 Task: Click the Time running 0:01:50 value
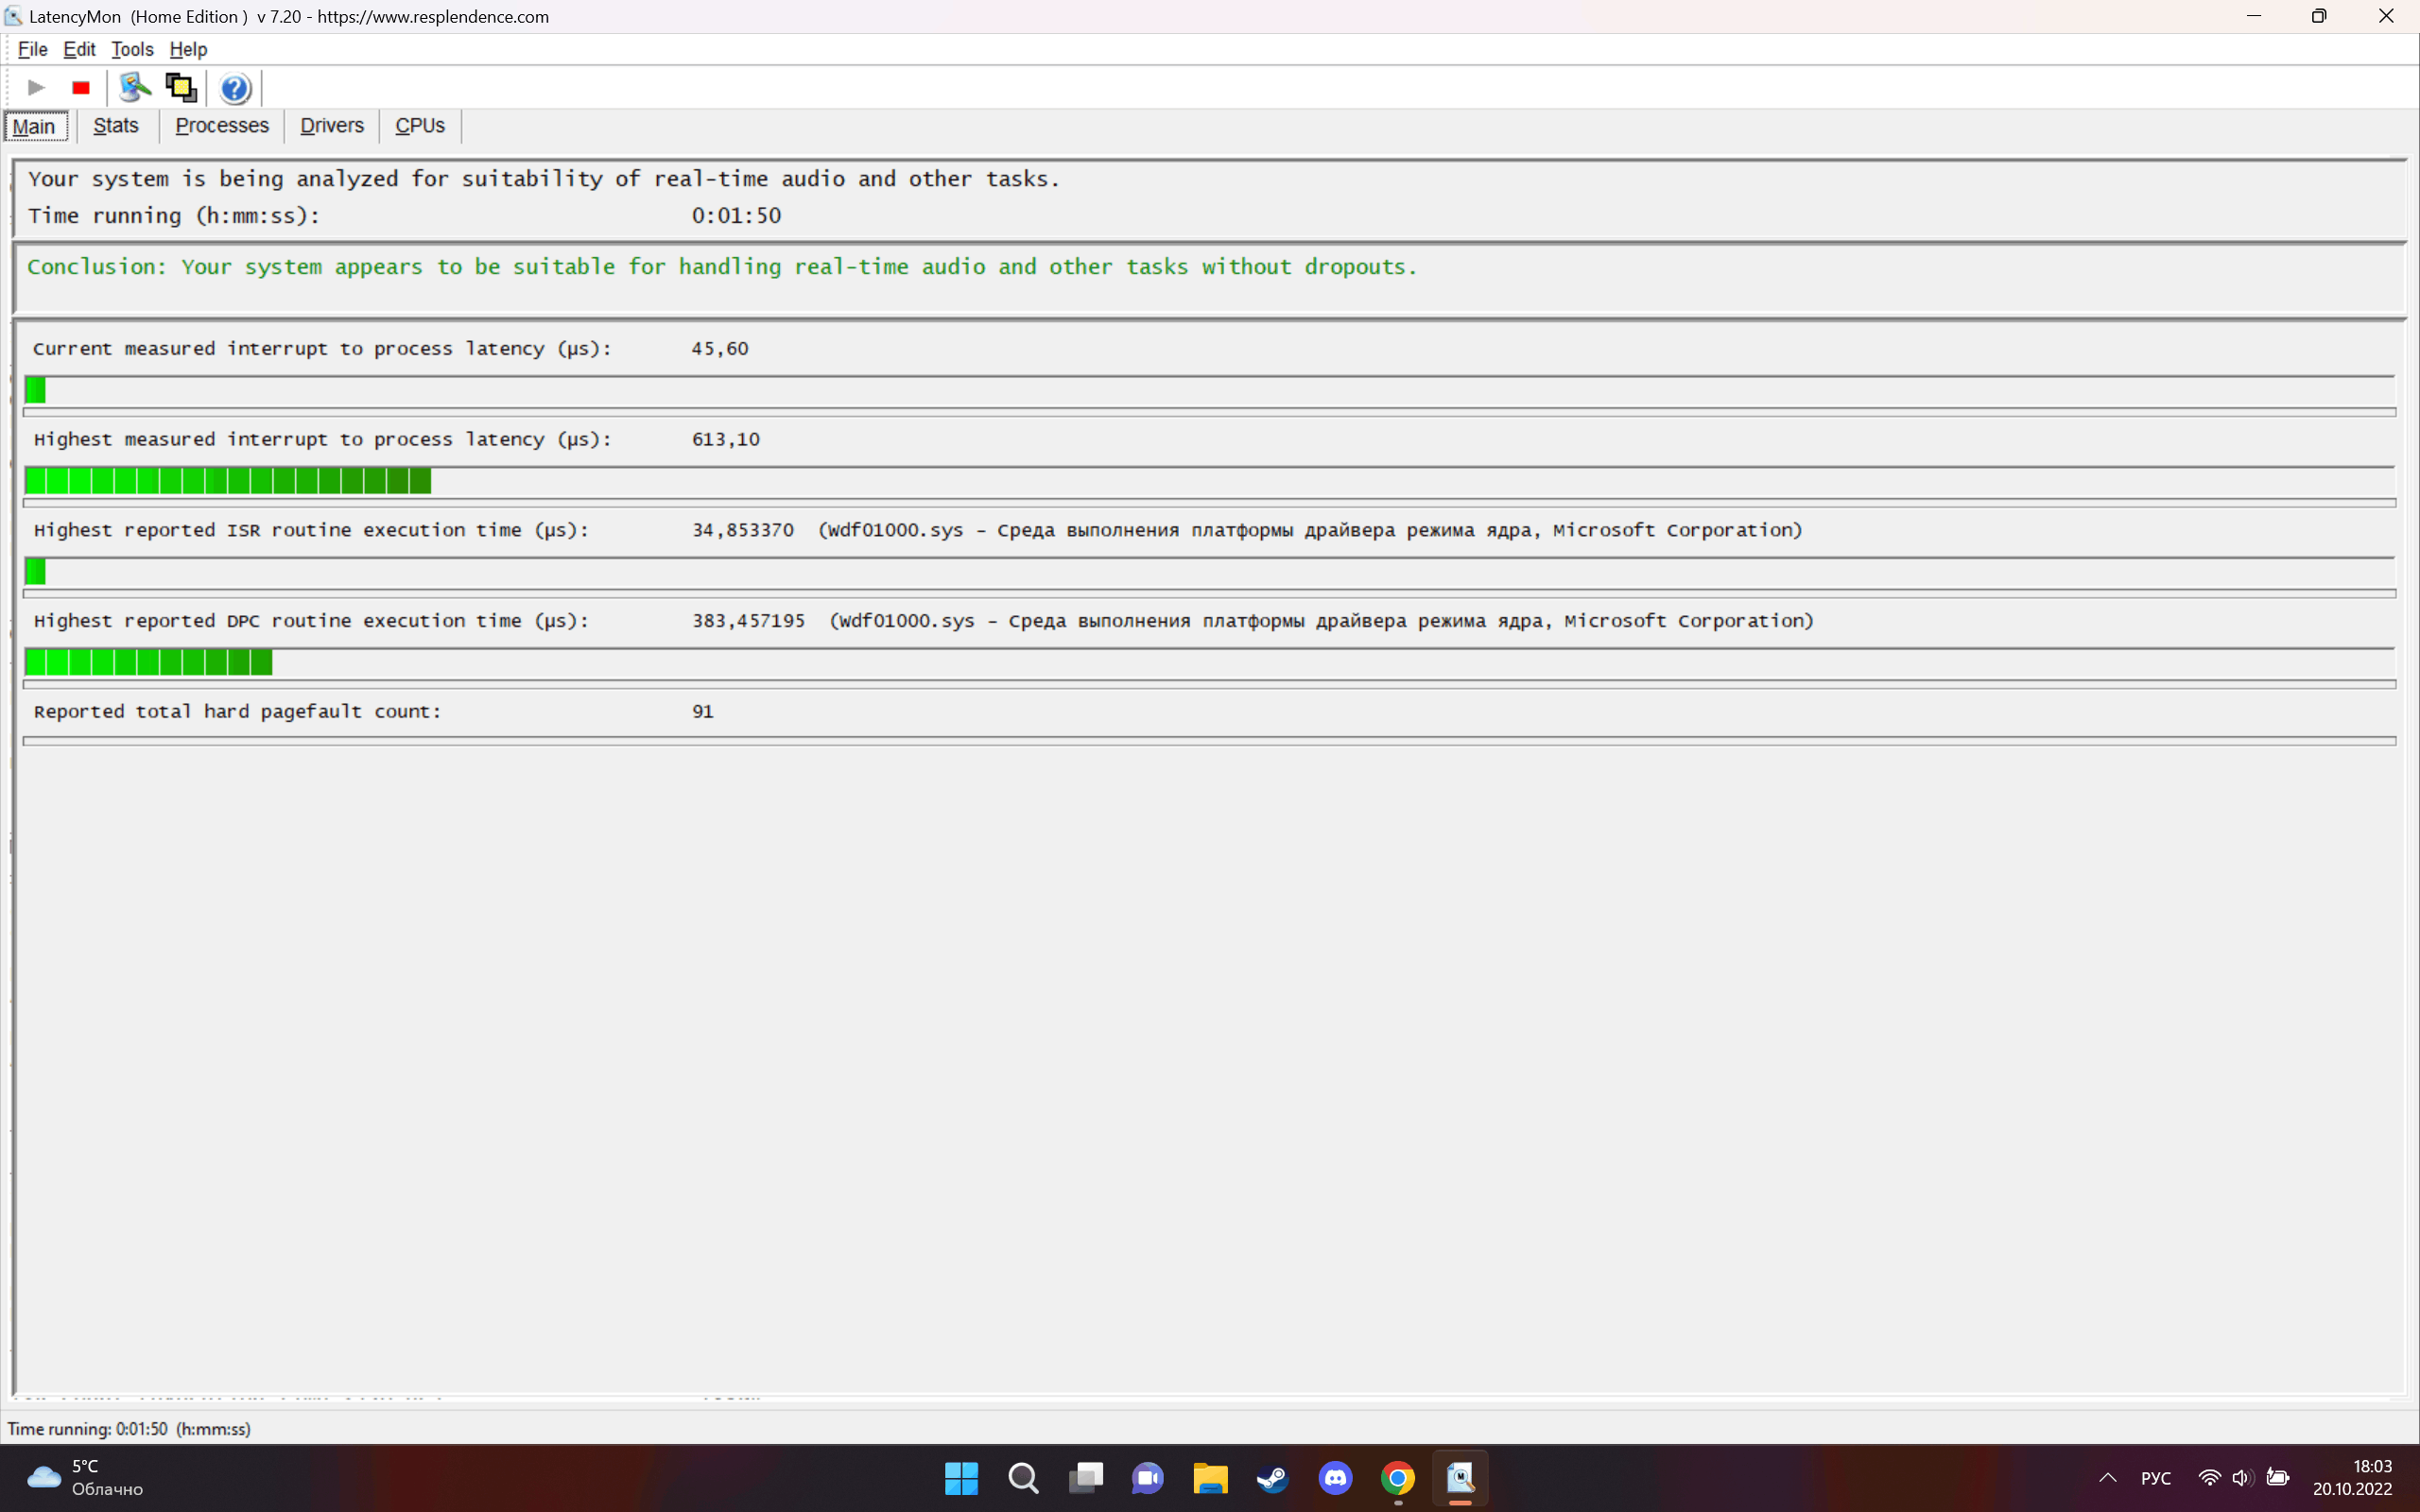[736, 216]
